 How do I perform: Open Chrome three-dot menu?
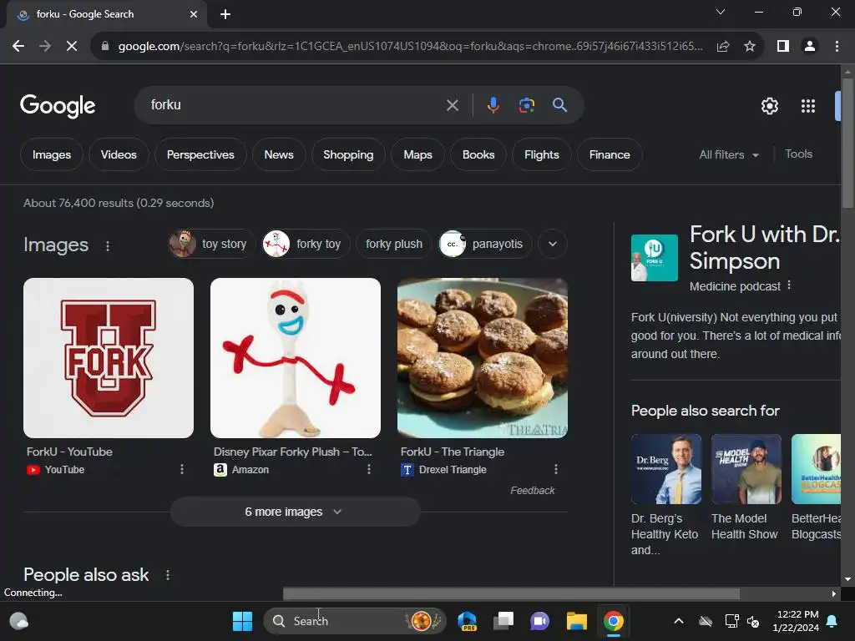coord(837,47)
